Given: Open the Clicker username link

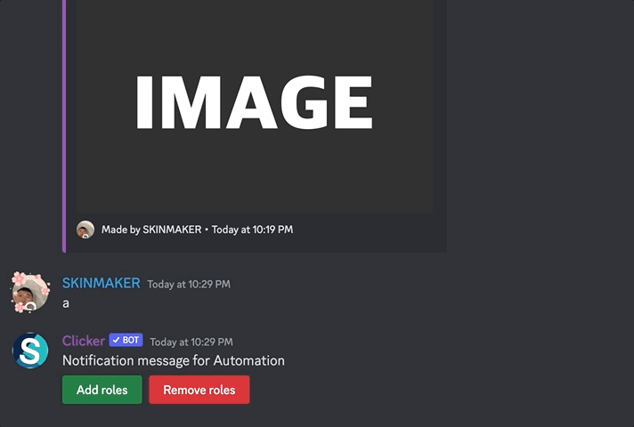Looking at the screenshot, I should point(83,341).
